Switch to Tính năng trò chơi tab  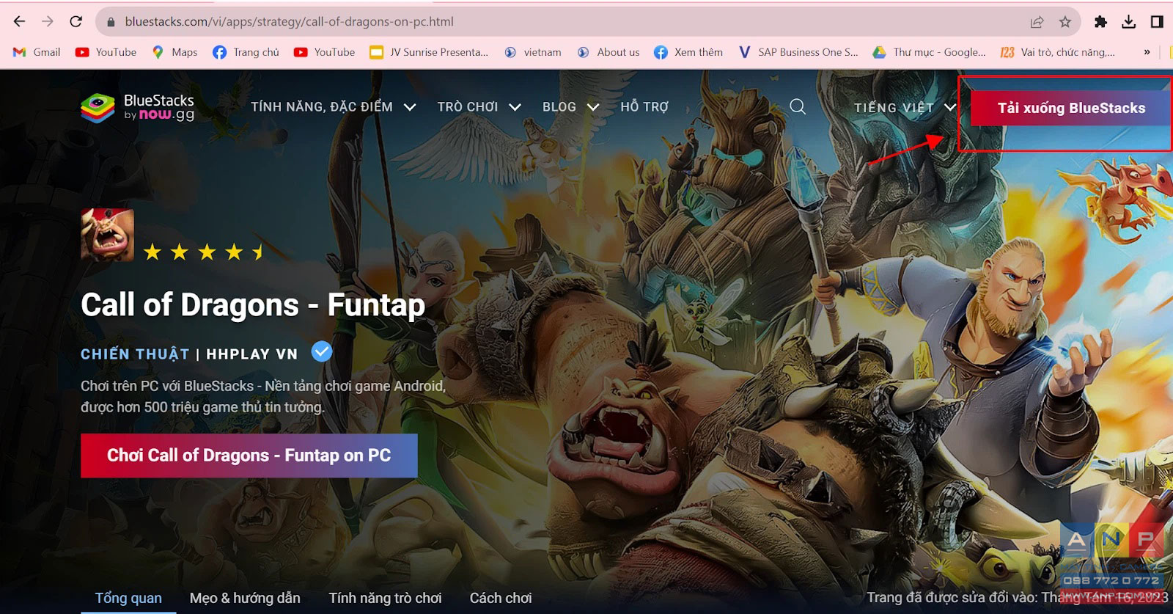385,598
